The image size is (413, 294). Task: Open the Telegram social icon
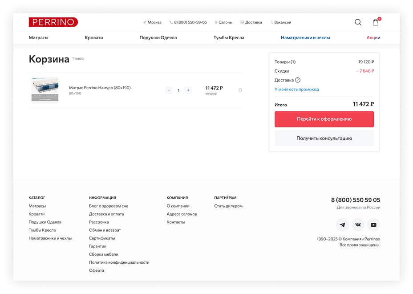[342, 225]
